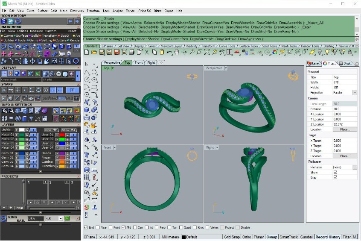Open the ring size 4.5 dropdown
Screen dimensions: 361x241
[x=61, y=218]
